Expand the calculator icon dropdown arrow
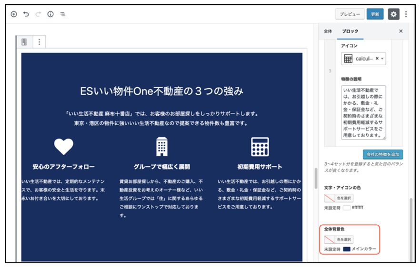 click(382, 59)
